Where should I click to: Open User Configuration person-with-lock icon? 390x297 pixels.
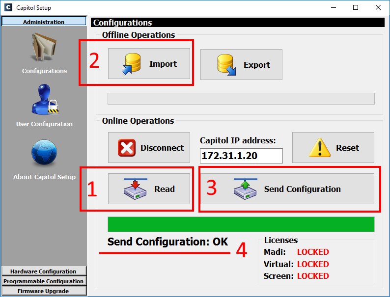click(45, 99)
